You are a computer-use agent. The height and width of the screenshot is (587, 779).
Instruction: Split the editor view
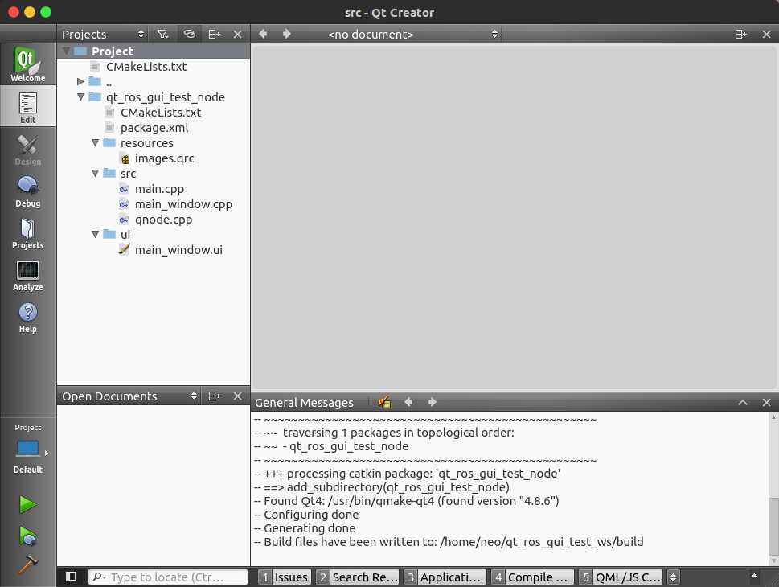coord(740,34)
